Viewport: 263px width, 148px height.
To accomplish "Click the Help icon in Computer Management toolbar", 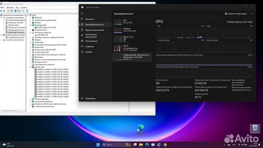I will [15, 11].
